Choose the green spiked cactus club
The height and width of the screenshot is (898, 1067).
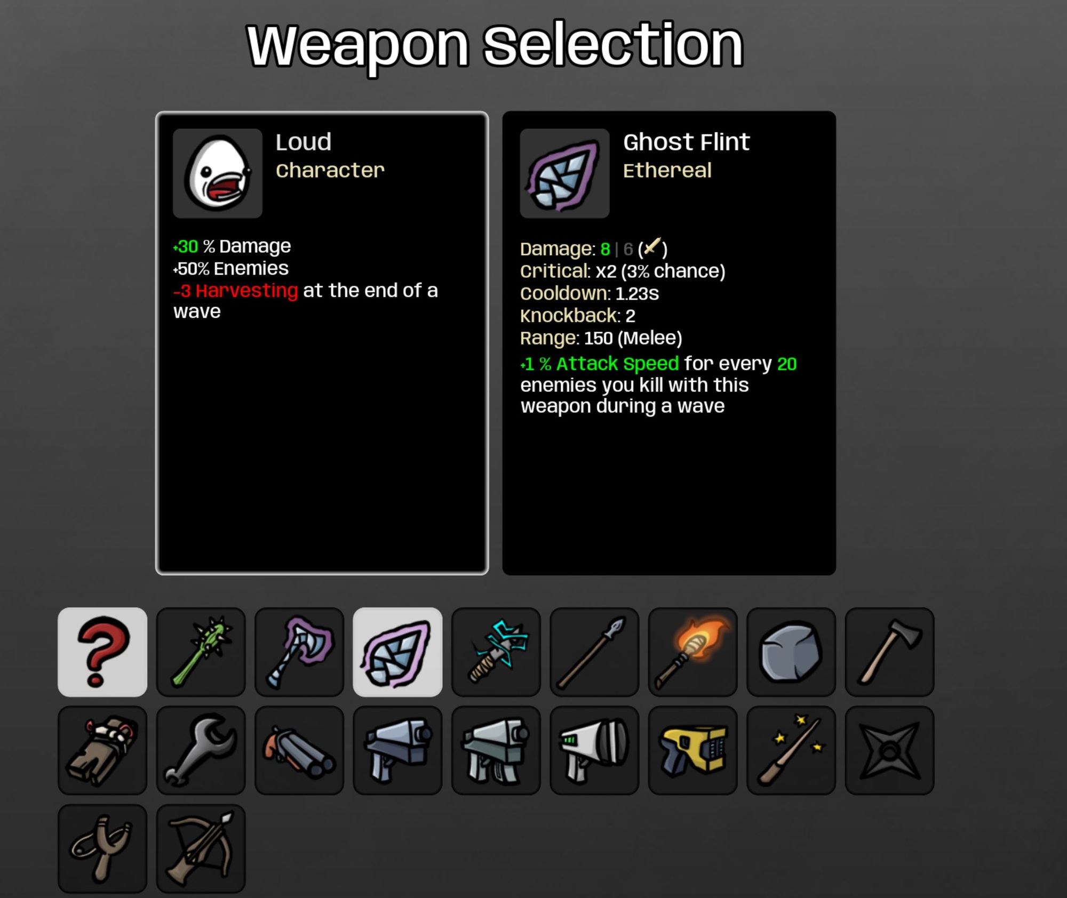coord(201,652)
